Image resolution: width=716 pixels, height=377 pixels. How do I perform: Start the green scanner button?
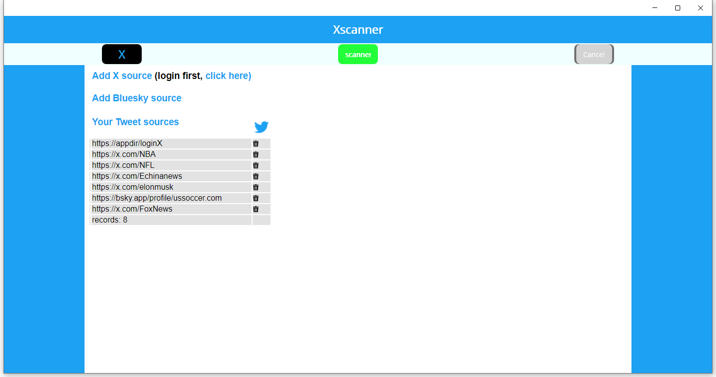click(x=358, y=54)
